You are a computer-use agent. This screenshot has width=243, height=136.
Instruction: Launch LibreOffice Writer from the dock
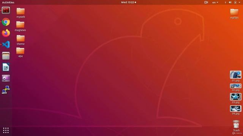click(x=6, y=67)
